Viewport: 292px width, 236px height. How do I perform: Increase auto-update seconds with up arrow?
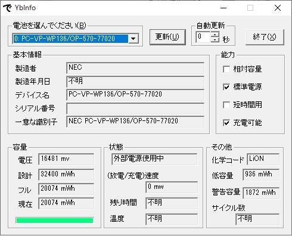pos(215,34)
